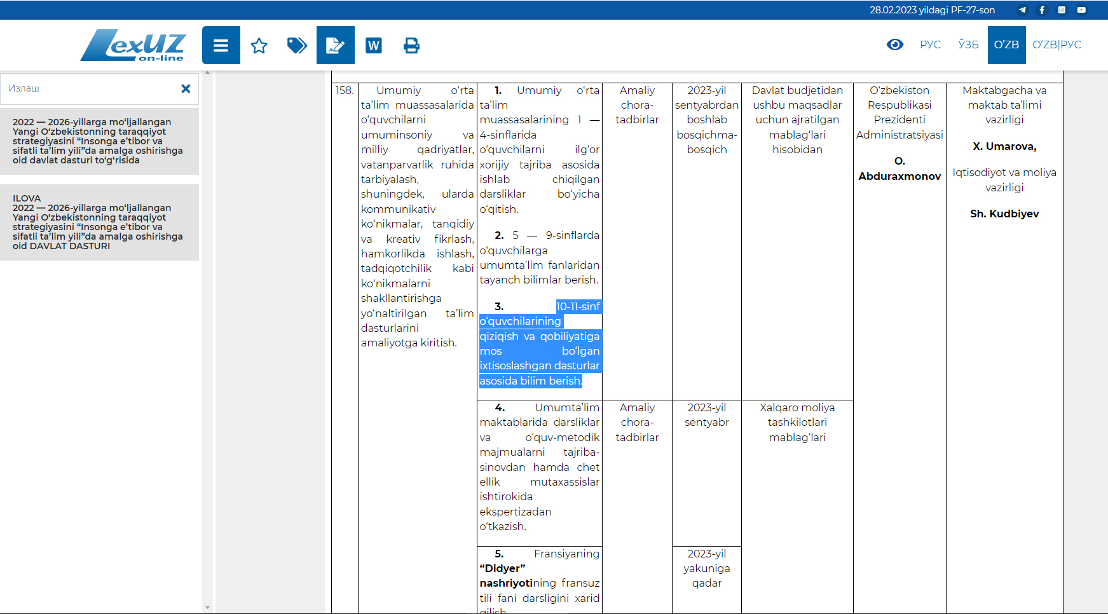Click the Излаш search field
This screenshot has width=1108, height=614.
[x=90, y=88]
